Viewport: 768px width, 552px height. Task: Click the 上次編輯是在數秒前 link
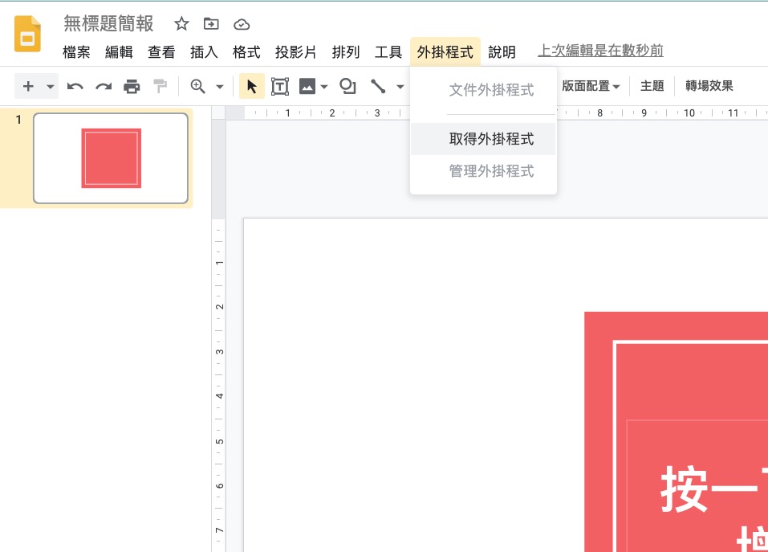[600, 51]
